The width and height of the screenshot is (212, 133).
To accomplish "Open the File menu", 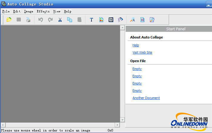I will click(6, 12).
